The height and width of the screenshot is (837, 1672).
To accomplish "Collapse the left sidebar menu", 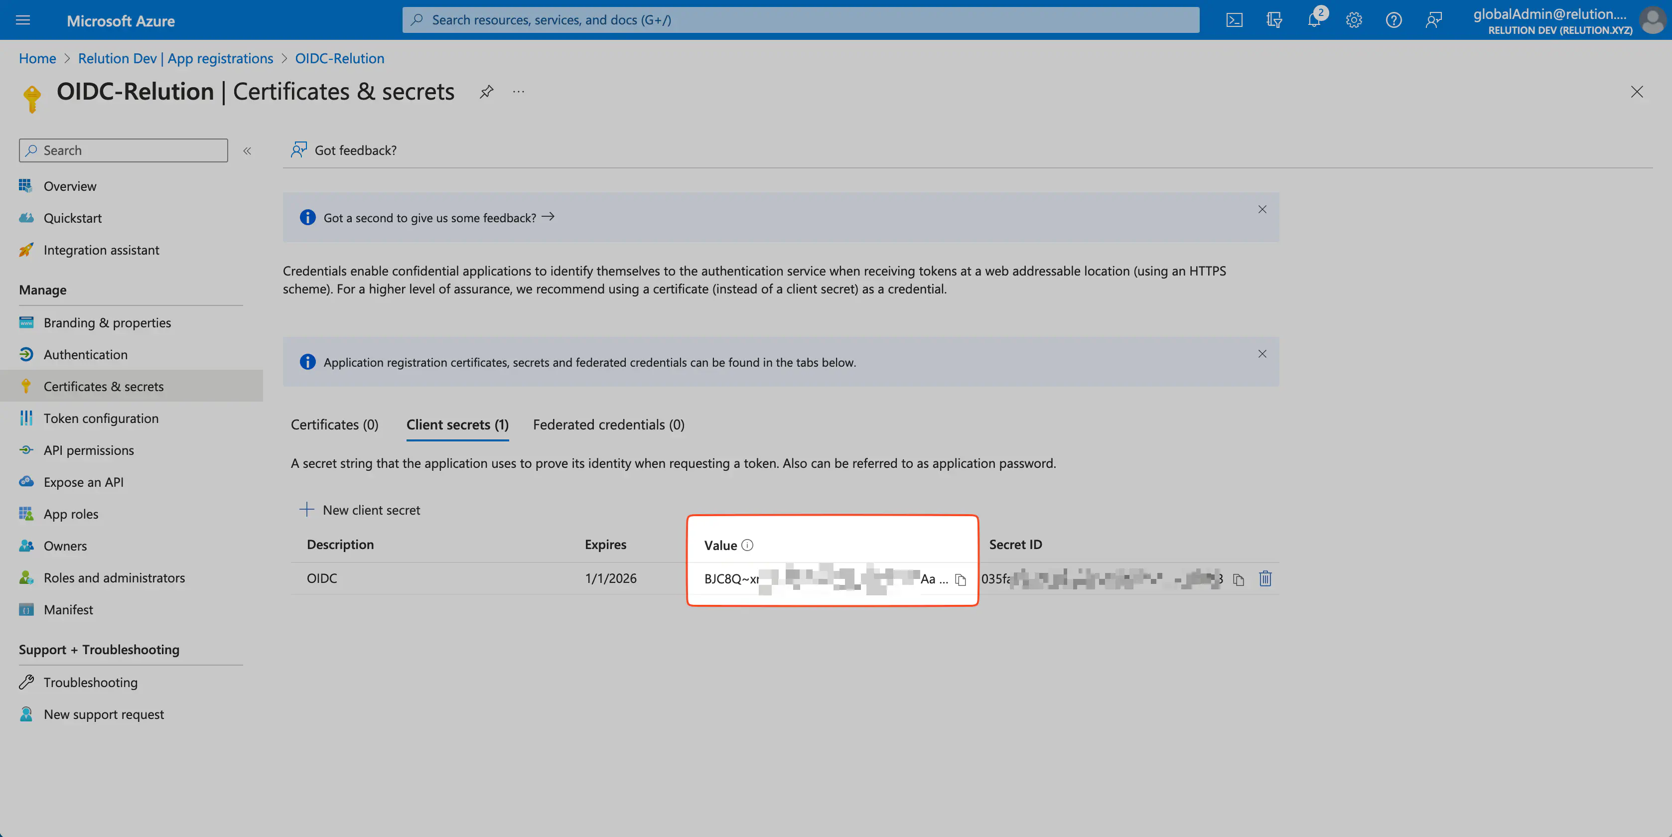I will pyautogui.click(x=247, y=150).
